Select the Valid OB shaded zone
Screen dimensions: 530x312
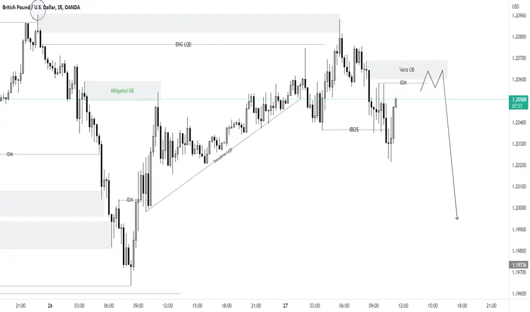pyautogui.click(x=408, y=70)
